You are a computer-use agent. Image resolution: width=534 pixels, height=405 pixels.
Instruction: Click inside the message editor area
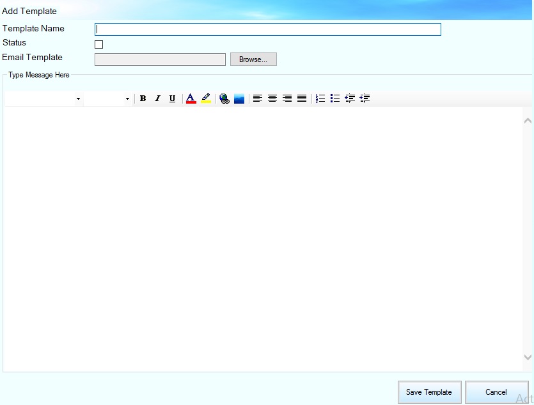pyautogui.click(x=263, y=239)
